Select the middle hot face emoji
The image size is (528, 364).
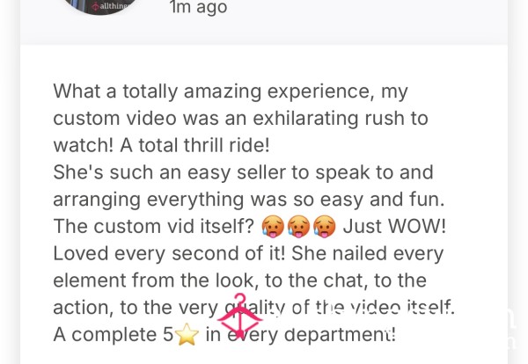tap(298, 227)
